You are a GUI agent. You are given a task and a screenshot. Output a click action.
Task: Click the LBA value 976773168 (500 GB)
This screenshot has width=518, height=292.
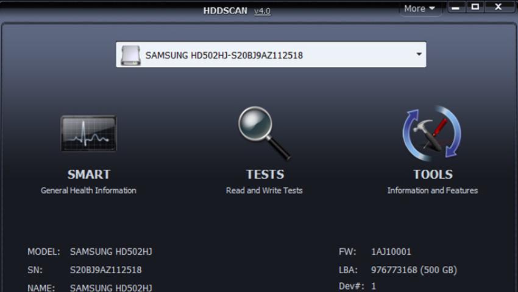(x=414, y=269)
